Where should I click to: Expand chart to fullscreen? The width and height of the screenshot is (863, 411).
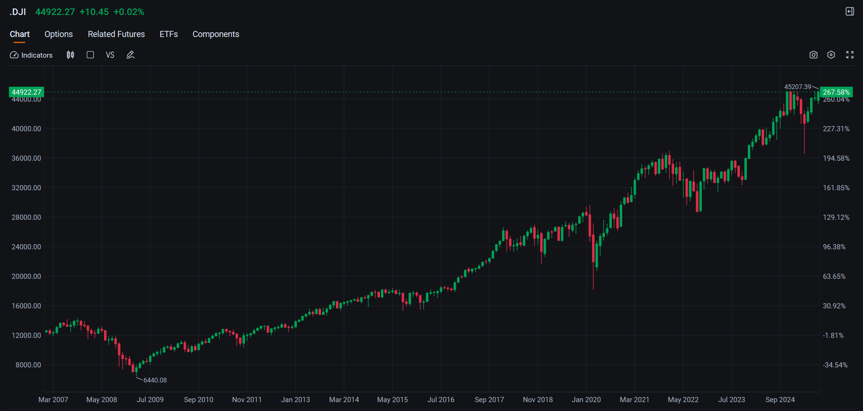(x=850, y=55)
